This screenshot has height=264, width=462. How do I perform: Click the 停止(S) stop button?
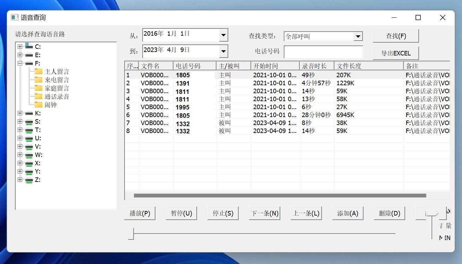point(223,213)
